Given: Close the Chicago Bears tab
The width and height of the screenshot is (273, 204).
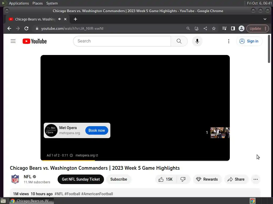Looking at the screenshot, I should point(65,19).
